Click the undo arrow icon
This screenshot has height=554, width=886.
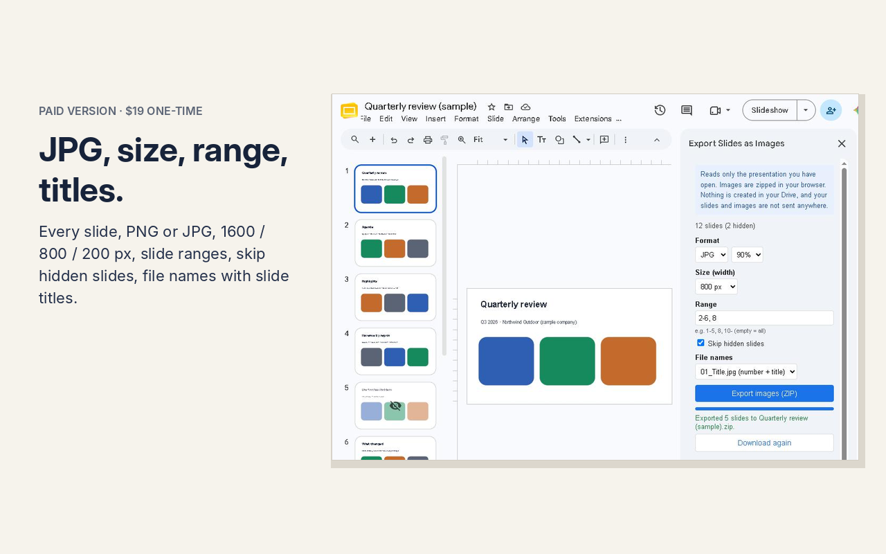tap(394, 140)
